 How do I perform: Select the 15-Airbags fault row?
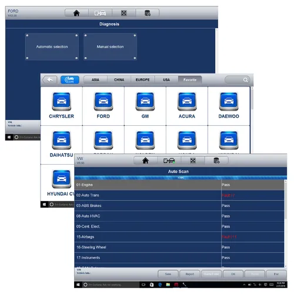pos(179,237)
